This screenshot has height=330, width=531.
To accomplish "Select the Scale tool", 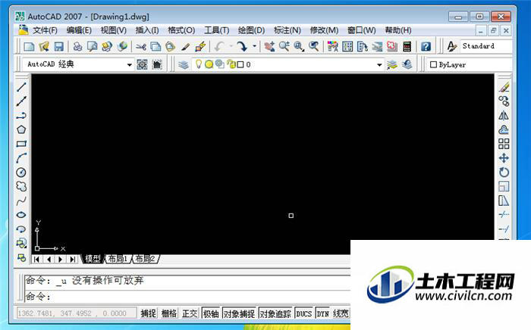I will click(x=504, y=186).
